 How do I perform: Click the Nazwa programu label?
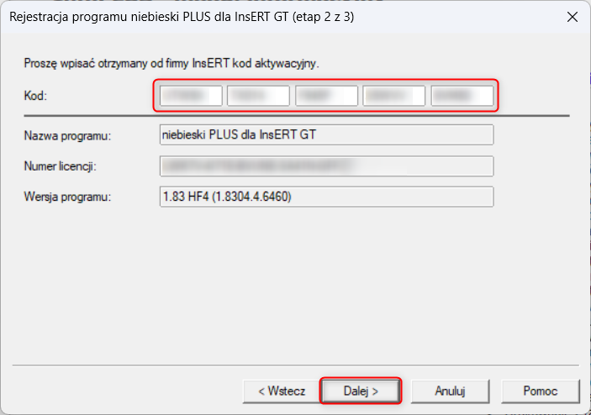[68, 135]
